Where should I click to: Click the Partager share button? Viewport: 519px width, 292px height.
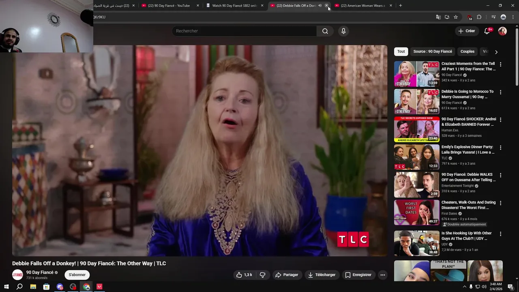click(287, 275)
